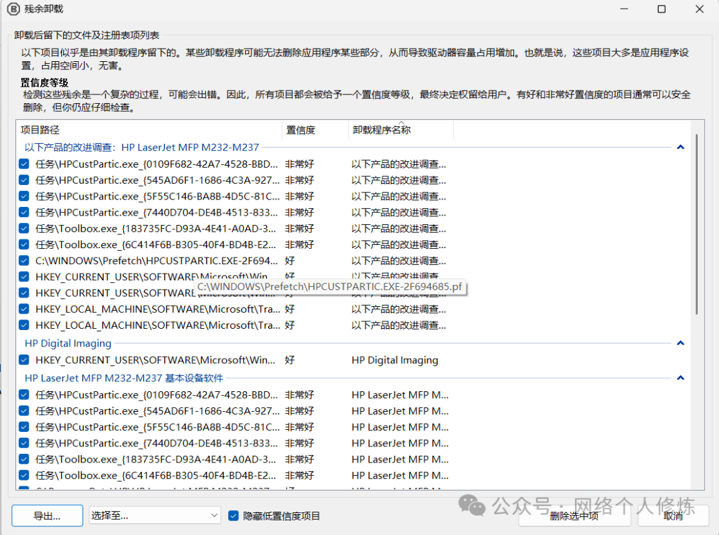Click 非常好 in the {0109F682 row of 改进调查 group

point(300,164)
